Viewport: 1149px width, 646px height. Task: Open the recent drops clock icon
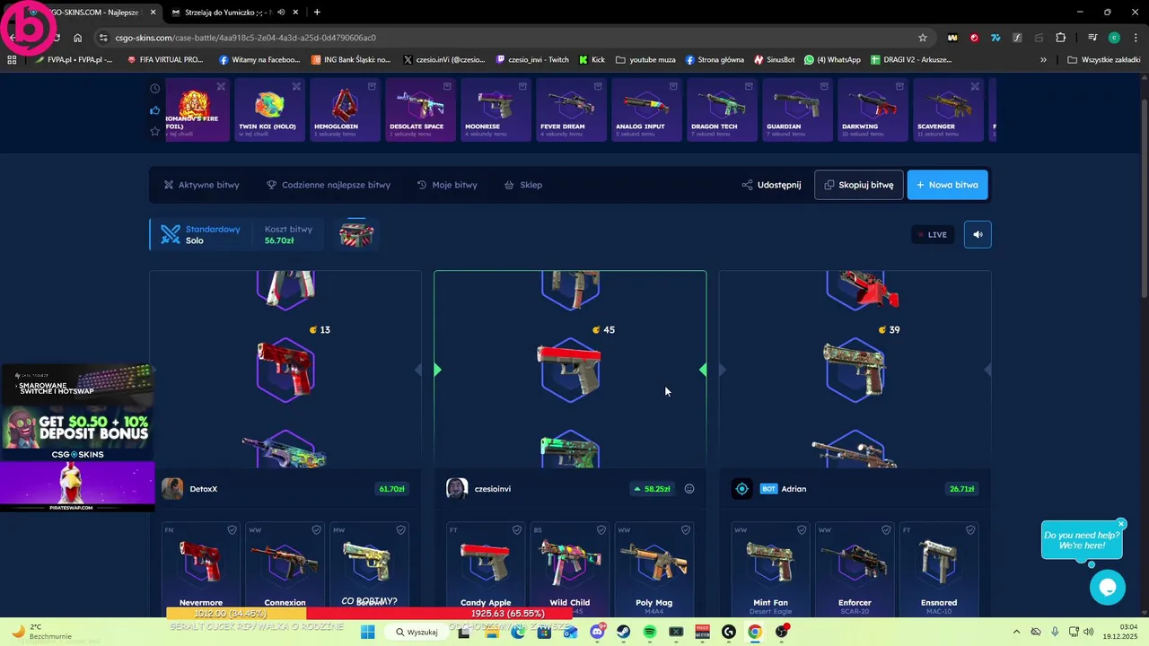pos(155,89)
